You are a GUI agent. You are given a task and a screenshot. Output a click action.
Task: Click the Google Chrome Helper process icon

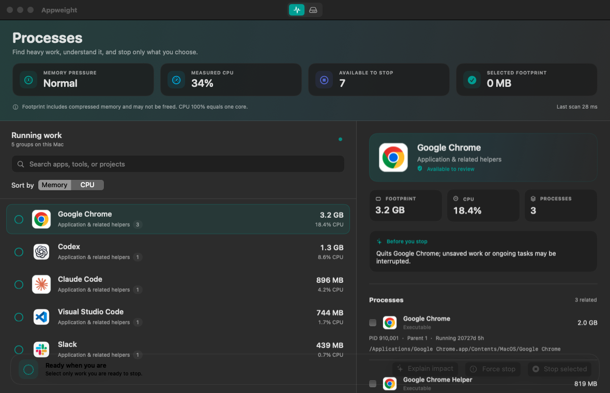390,384
